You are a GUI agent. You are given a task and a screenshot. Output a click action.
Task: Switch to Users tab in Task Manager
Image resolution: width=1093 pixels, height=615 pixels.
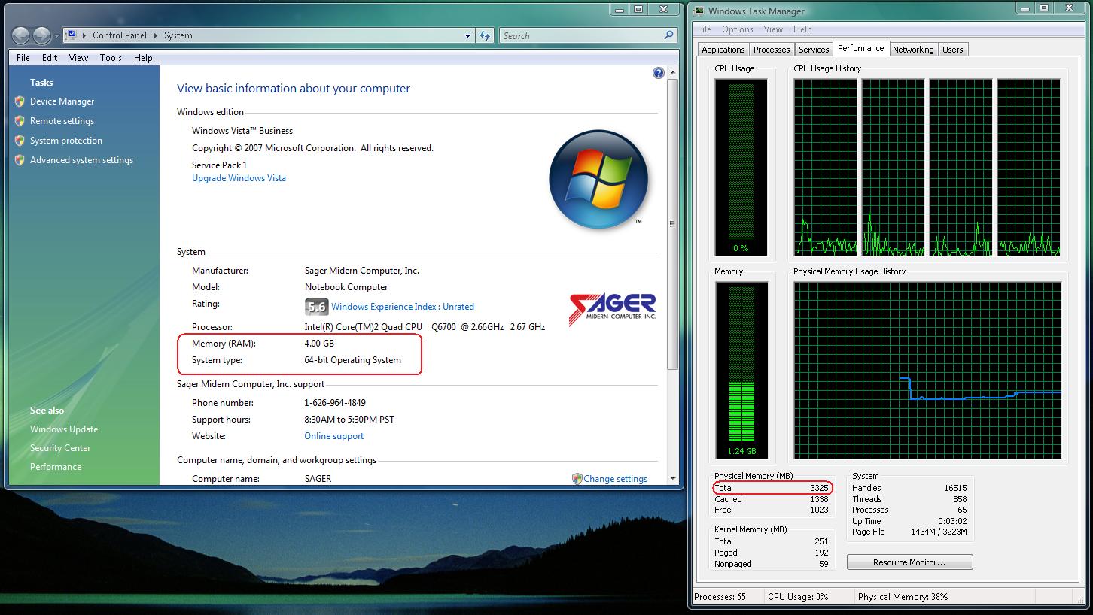pos(953,50)
